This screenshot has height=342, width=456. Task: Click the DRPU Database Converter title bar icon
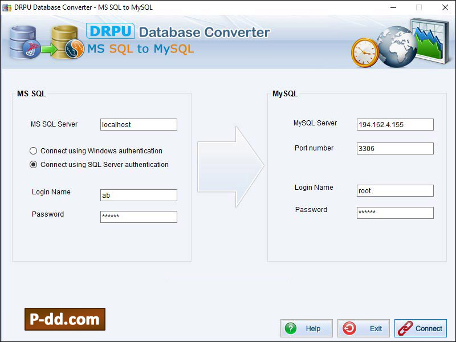(7, 7)
